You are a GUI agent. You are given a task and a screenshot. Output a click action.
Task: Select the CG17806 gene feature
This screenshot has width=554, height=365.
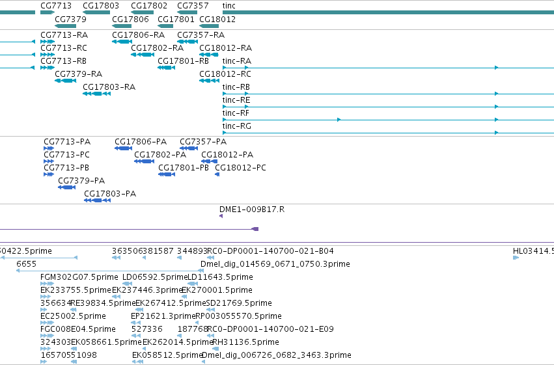click(122, 26)
